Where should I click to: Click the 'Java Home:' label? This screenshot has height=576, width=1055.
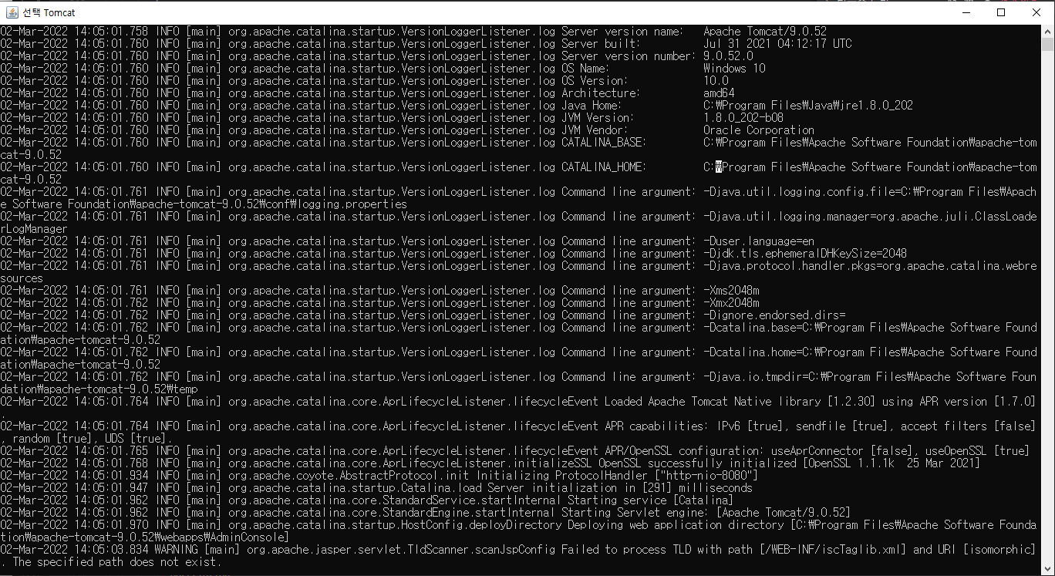592,106
